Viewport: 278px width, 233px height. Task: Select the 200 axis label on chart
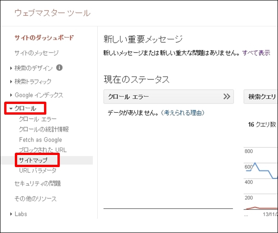[248, 198]
